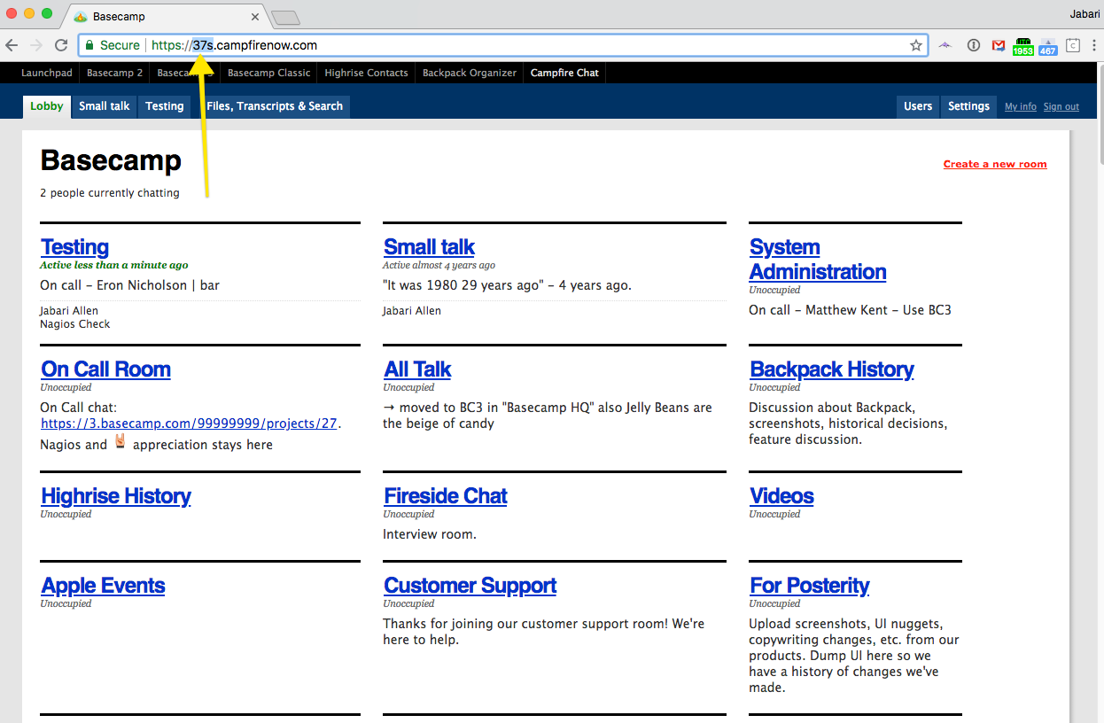Open the Videos room
This screenshot has width=1104, height=723.
(781, 496)
